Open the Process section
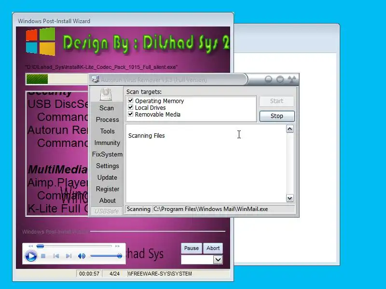 107,119
